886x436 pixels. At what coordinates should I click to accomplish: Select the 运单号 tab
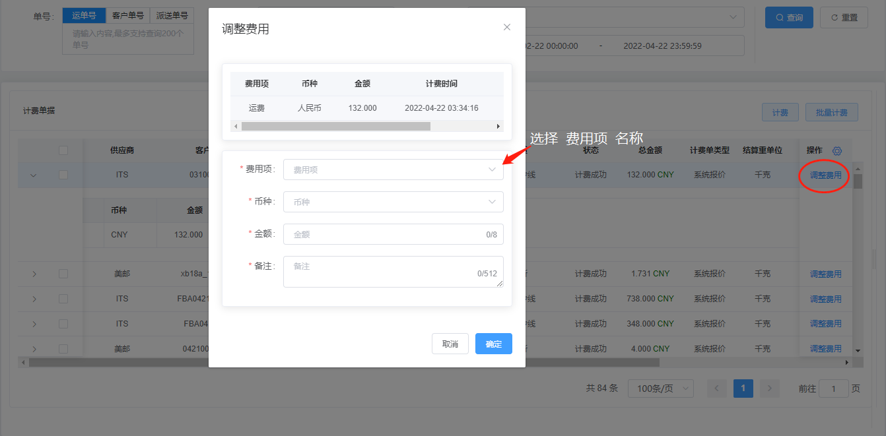(x=84, y=15)
